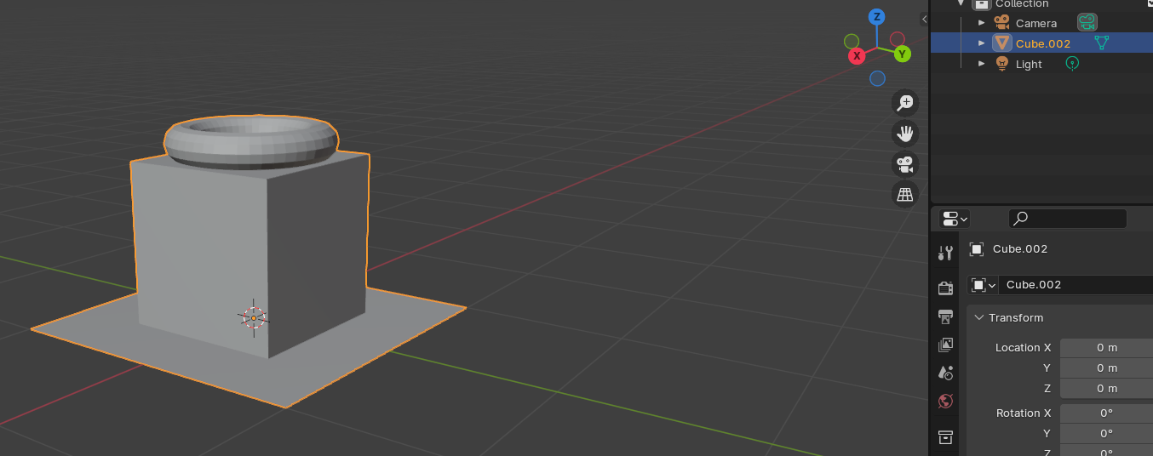Expand the Light tree row

click(981, 64)
